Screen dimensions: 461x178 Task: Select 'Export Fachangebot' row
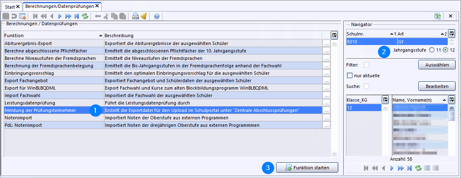tap(163, 81)
